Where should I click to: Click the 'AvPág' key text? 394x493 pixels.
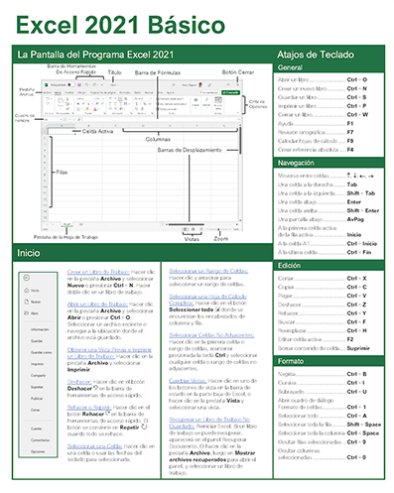pos(355,219)
